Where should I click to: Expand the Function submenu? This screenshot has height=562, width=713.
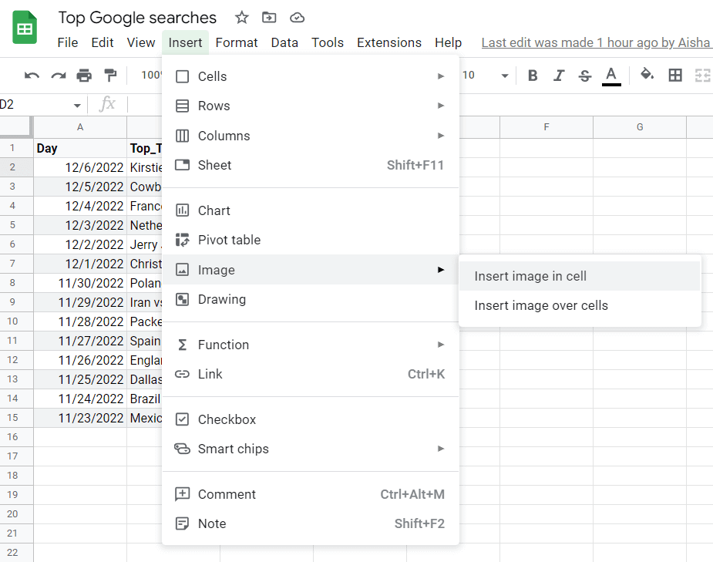click(220, 345)
